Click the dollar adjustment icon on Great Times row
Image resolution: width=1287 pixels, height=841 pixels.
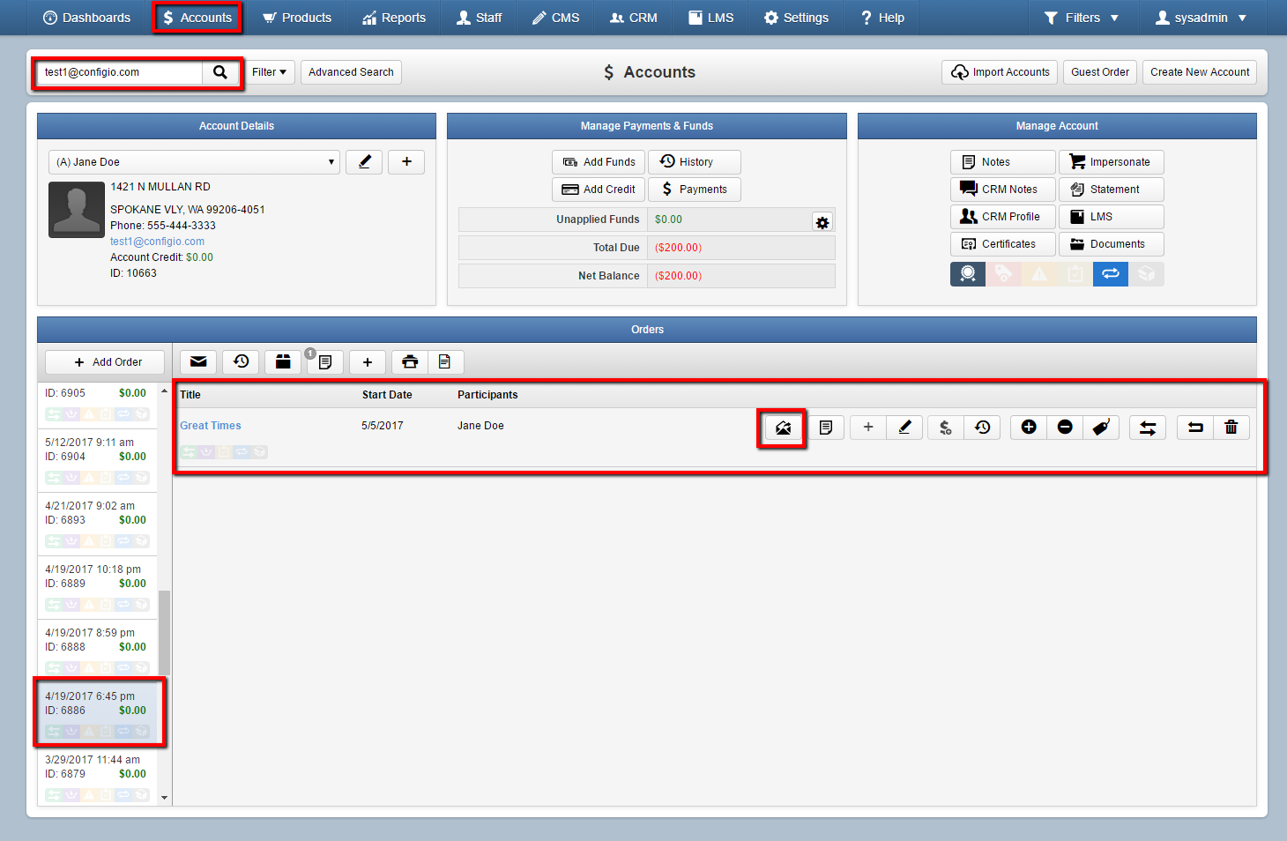tap(946, 428)
